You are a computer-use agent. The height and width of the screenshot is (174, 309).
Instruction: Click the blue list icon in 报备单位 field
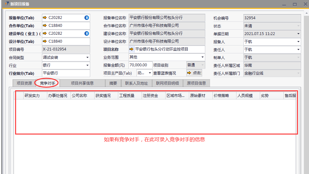click(x=87, y=18)
